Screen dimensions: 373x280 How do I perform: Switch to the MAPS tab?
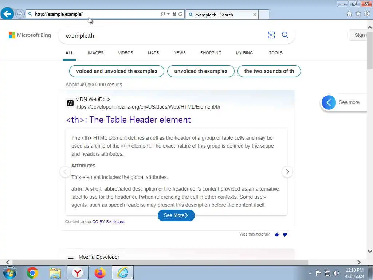(x=153, y=53)
